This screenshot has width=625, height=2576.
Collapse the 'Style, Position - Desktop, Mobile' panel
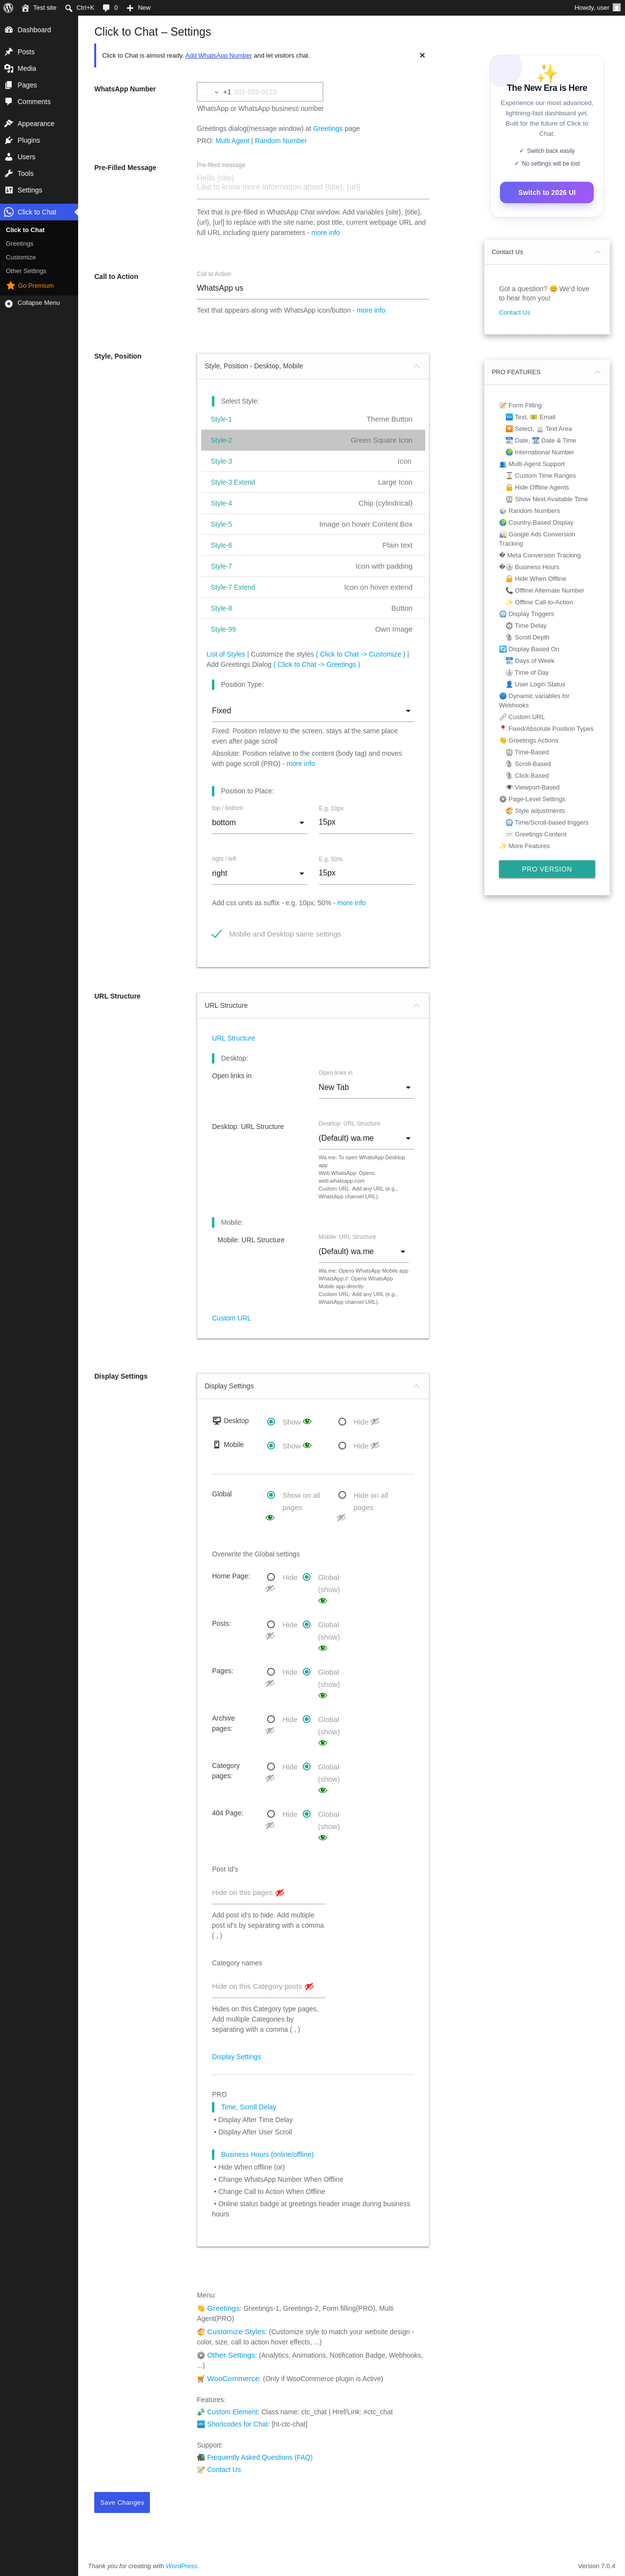[313, 366]
